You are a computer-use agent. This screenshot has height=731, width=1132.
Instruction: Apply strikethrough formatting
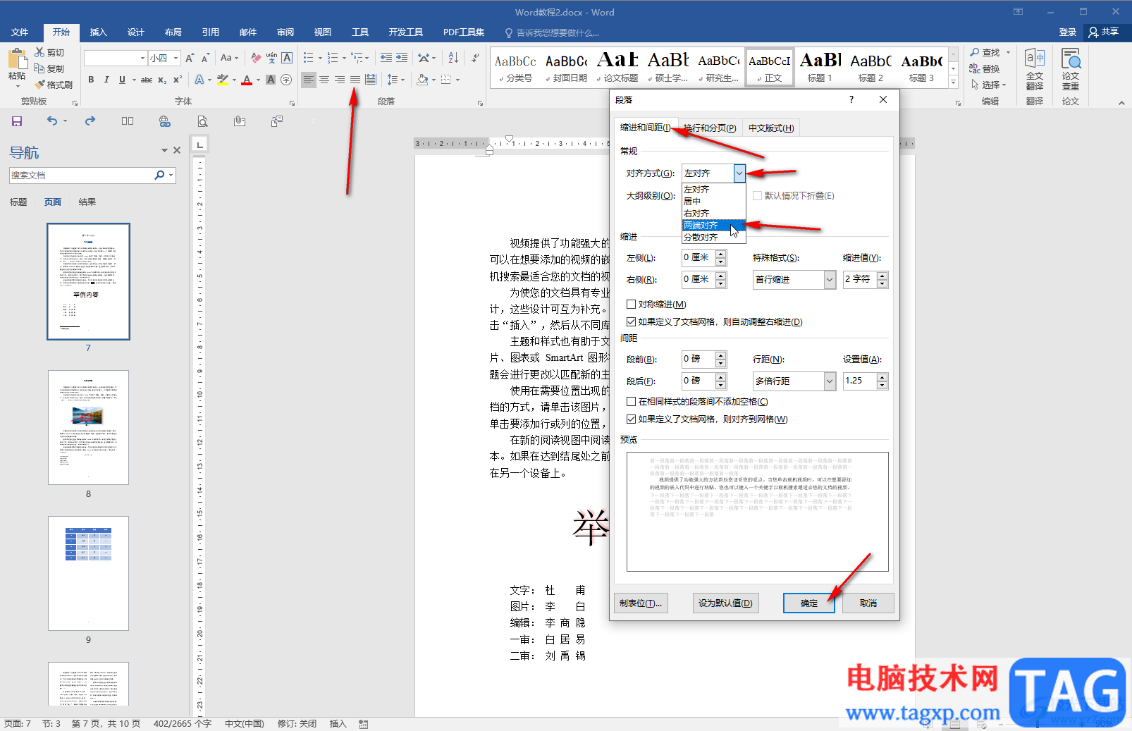[146, 80]
